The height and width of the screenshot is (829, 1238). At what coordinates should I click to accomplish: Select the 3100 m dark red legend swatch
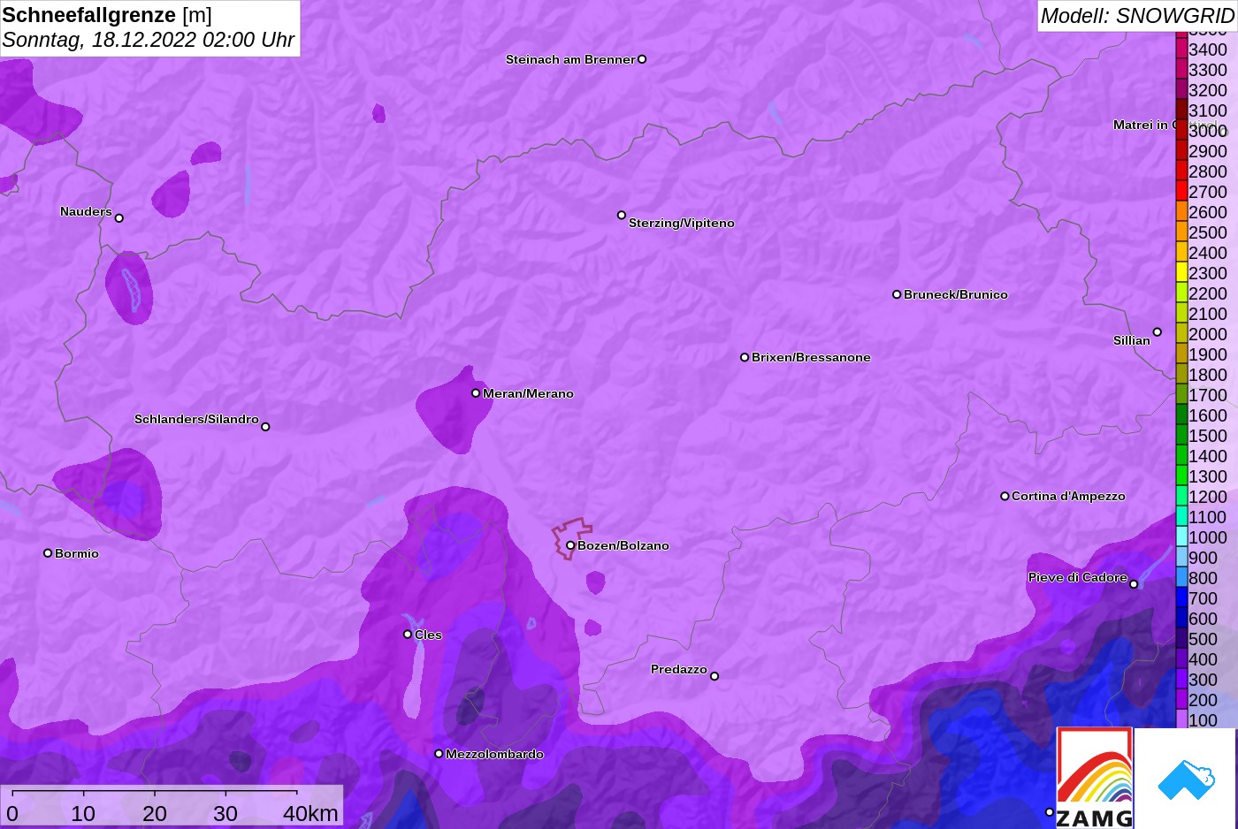(1181, 110)
